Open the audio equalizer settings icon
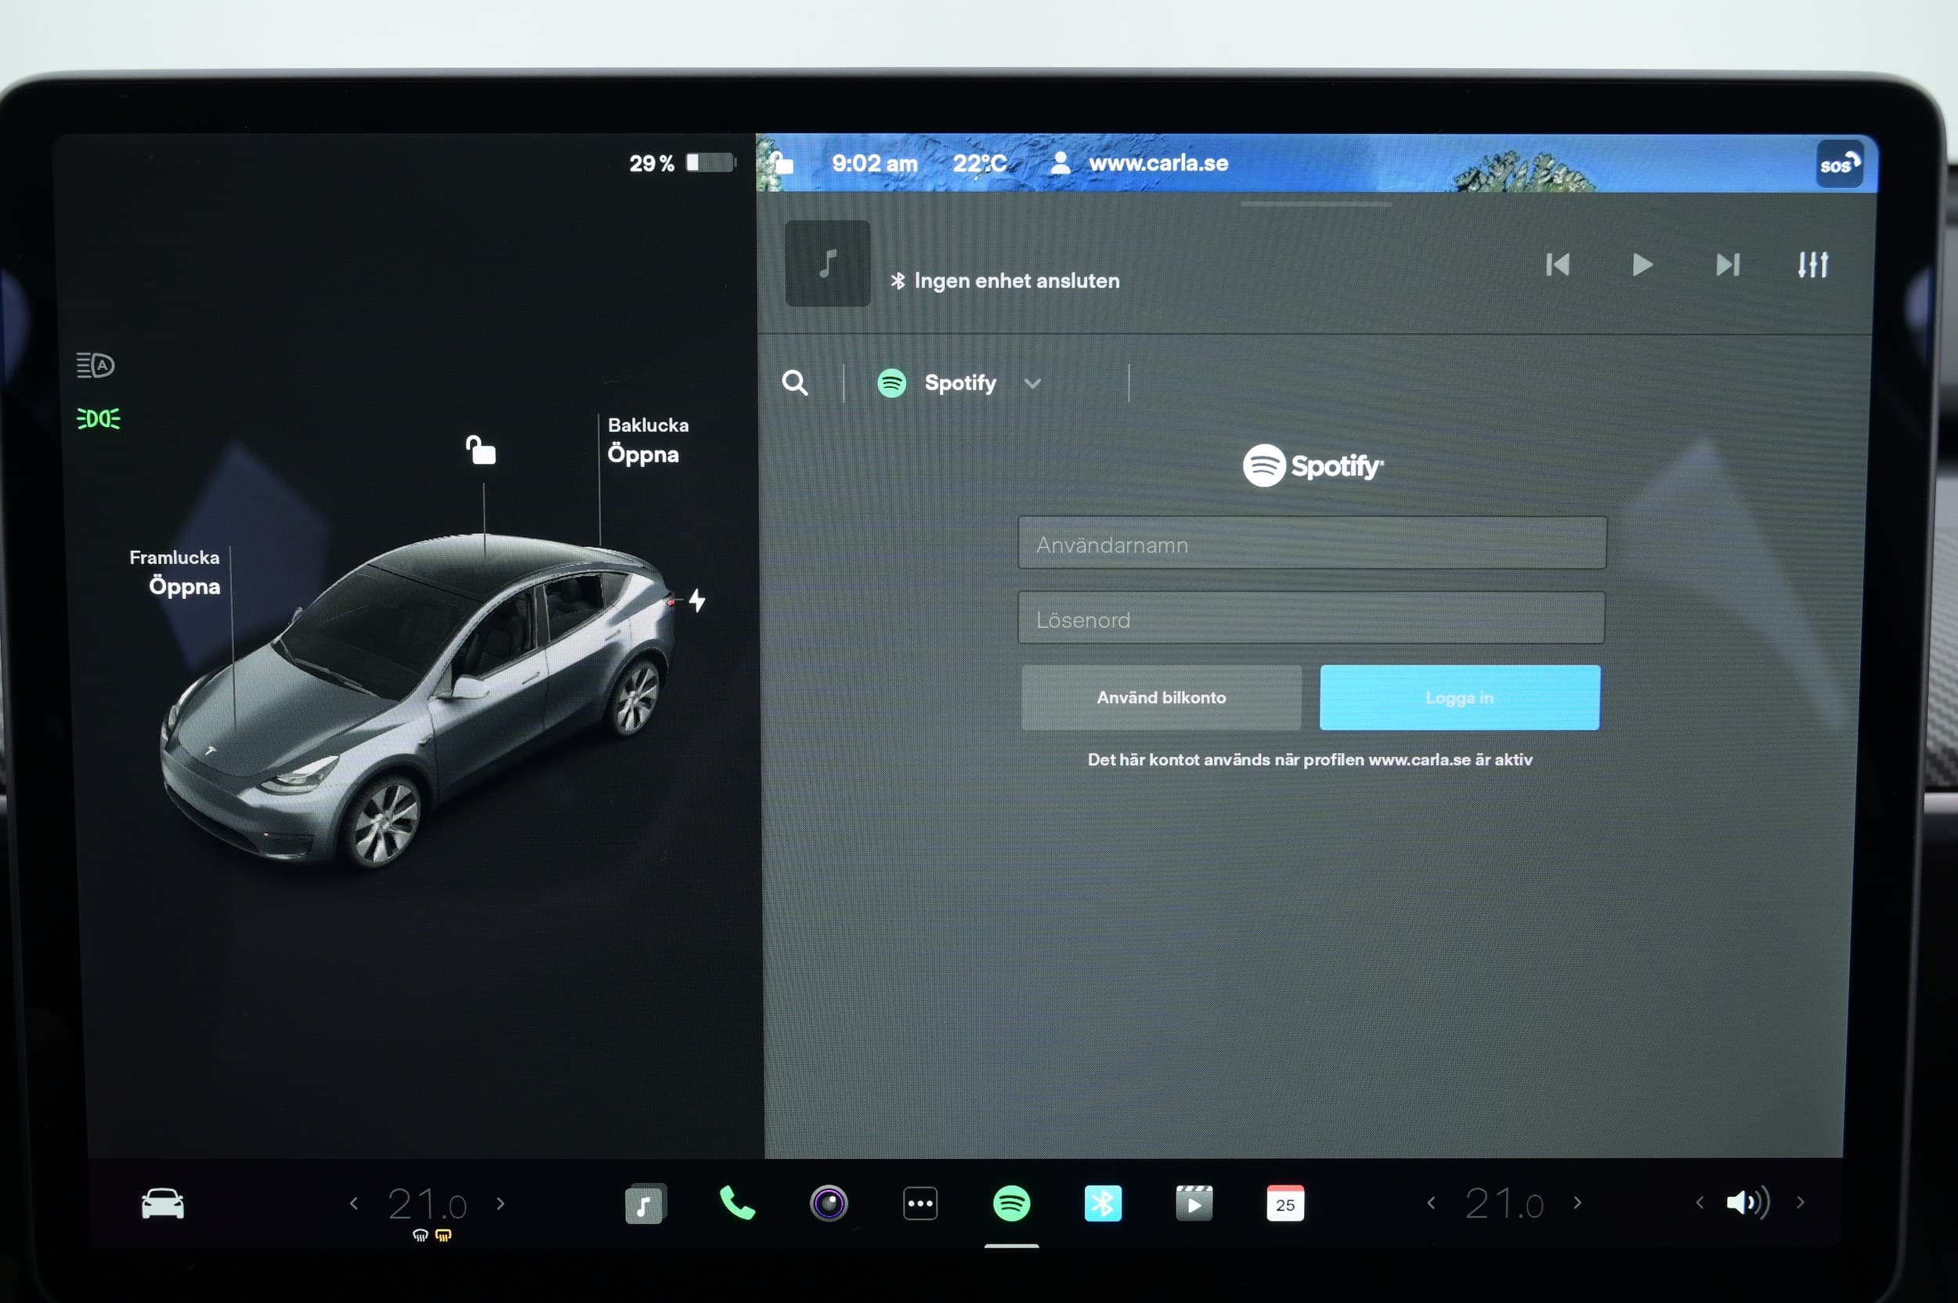This screenshot has height=1303, width=1958. click(1812, 264)
